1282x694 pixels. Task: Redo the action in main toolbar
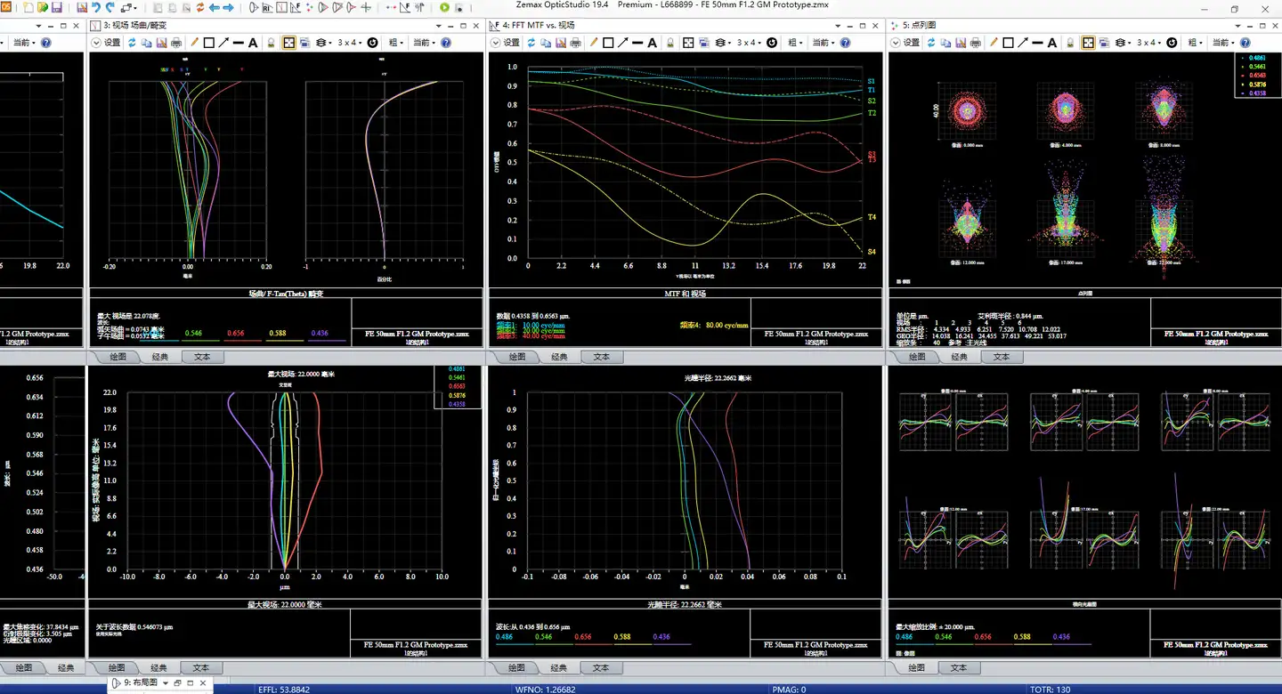click(110, 7)
